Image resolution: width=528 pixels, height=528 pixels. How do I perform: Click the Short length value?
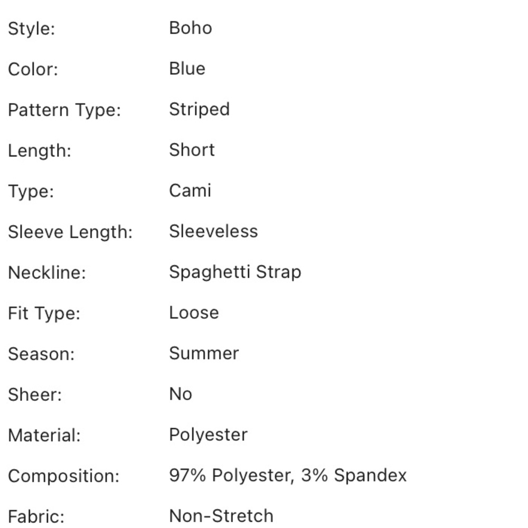pos(192,150)
